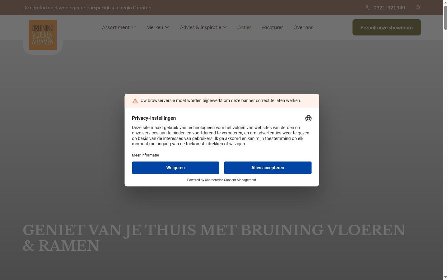Click the 'Geniet van je thuis' headline
Viewport: 448px width, 280px height.
coord(214,238)
